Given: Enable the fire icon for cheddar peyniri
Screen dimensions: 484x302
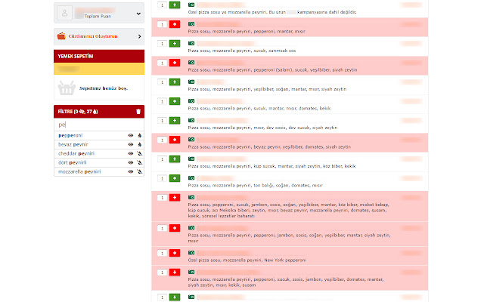Looking at the screenshot, I should pyautogui.click(x=139, y=153).
